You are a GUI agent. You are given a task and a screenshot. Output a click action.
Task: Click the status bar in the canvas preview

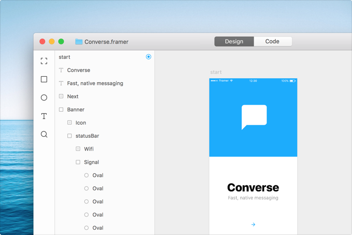click(253, 81)
